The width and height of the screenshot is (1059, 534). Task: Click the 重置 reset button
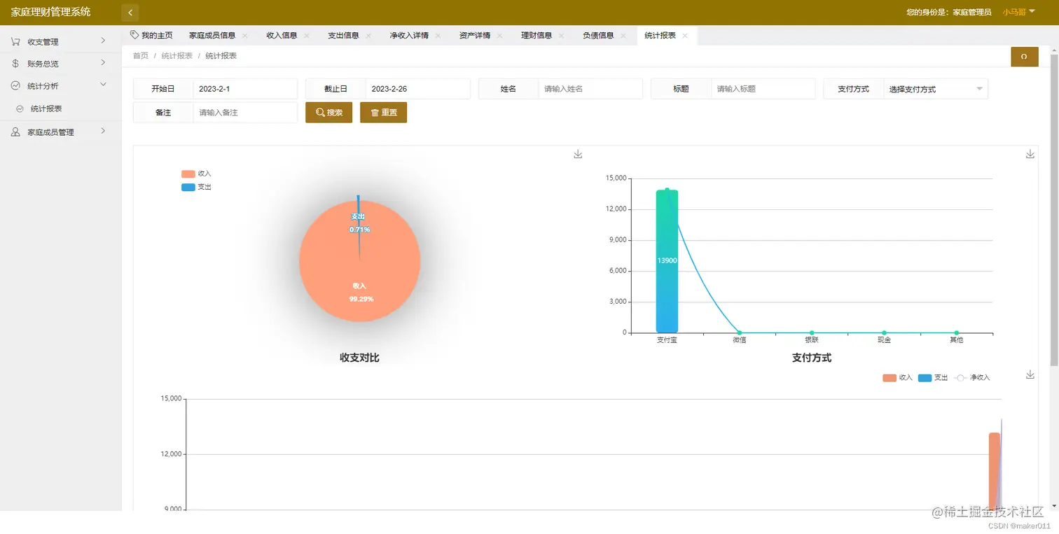pos(383,112)
